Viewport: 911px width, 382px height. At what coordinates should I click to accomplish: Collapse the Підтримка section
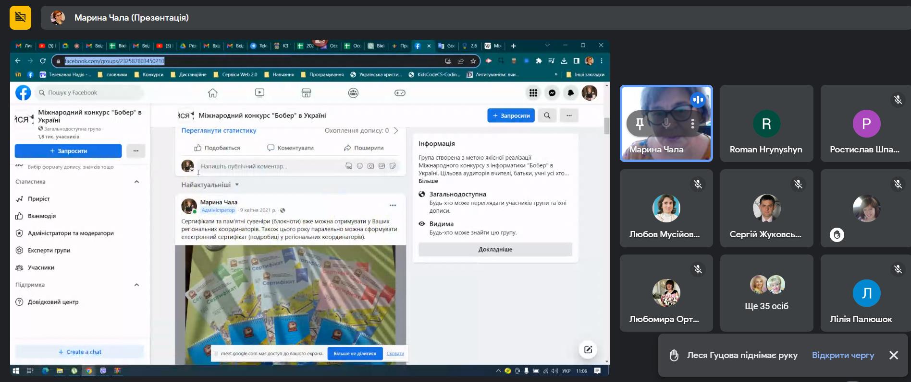point(136,285)
